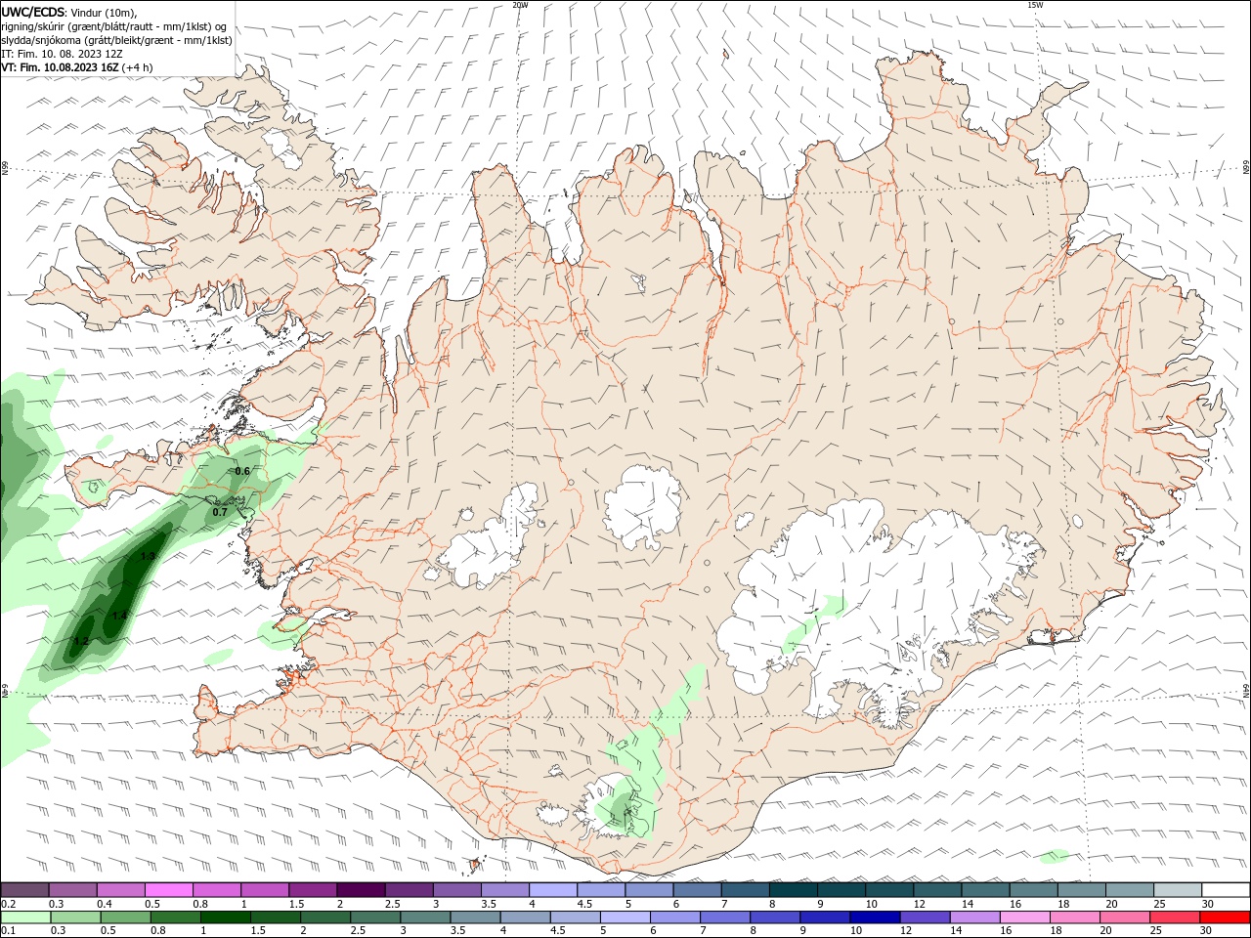Pick the mauve 0.2 swatch on purple scale
The image size is (1251, 938).
tap(25, 889)
